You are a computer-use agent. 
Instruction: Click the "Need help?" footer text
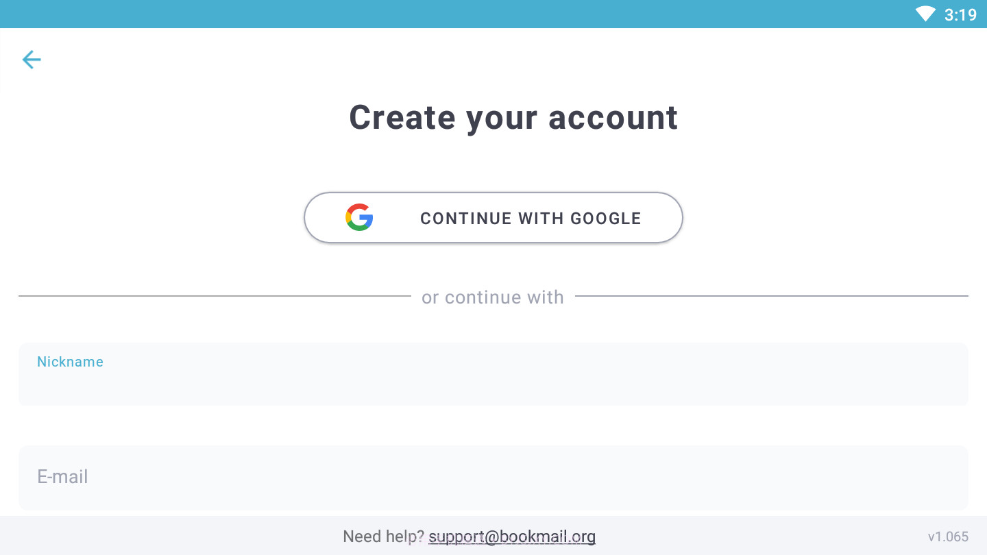pyautogui.click(x=383, y=536)
